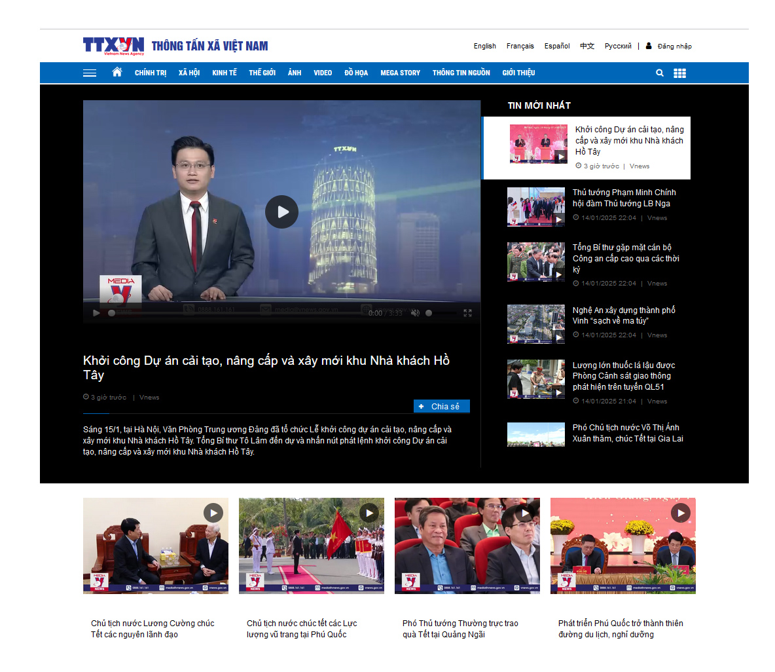Click the video volume slider
Viewport: 775px width, 672px height.
[440, 313]
